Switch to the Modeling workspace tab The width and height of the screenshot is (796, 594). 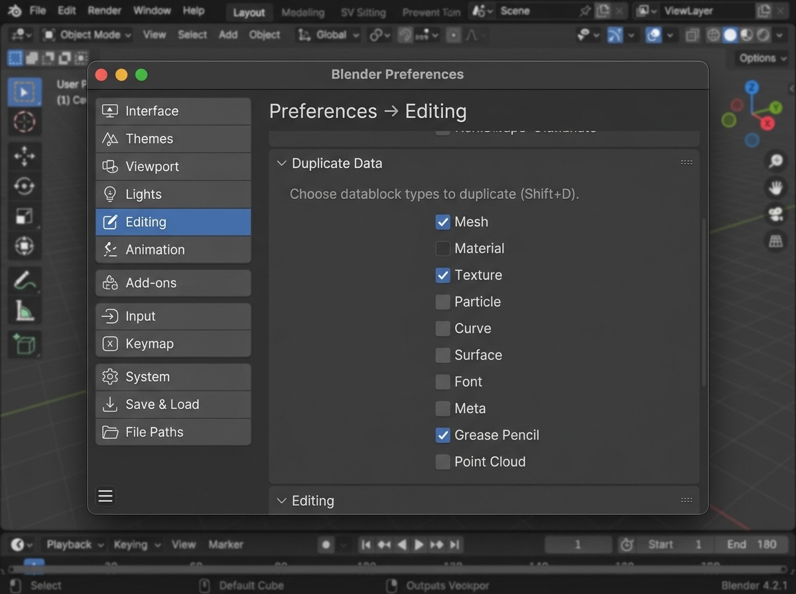(x=303, y=13)
